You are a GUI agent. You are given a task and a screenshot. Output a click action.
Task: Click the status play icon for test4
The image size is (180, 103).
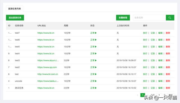tap(96, 54)
